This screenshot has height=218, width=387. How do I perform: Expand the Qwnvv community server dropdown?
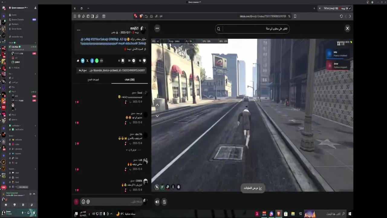click(19, 8)
